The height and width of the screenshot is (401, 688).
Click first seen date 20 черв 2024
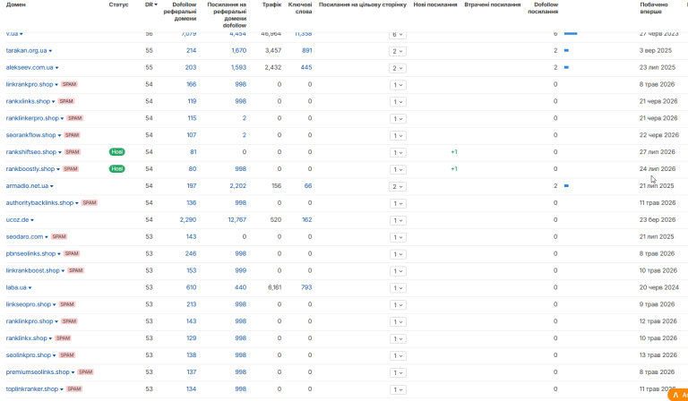(x=659, y=287)
